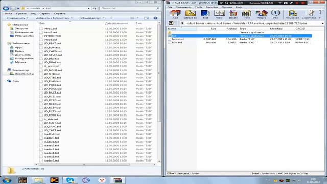Click the camera icon on recording bar

[286, 3]
